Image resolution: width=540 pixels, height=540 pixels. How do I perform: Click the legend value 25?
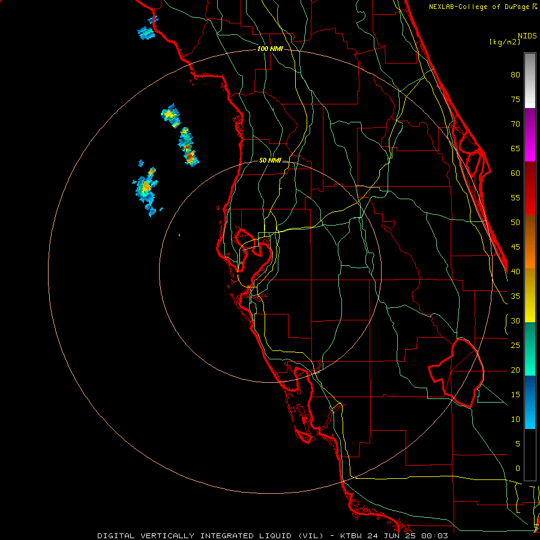(515, 346)
